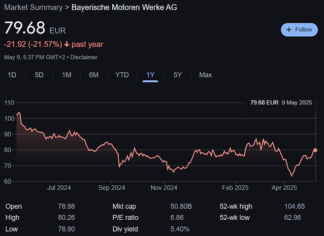Click the Bayerische Motoren Werke AG title
This screenshot has width=324, height=236.
click(124, 7)
